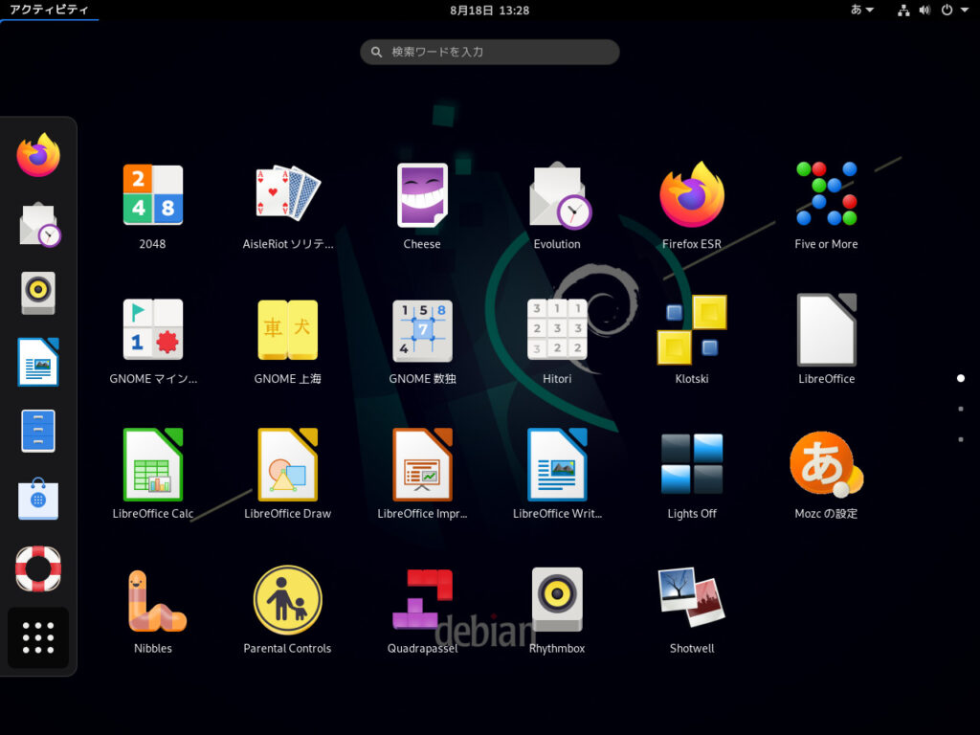Click the アクティビティ button in top bar
Image resolution: width=980 pixels, height=735 pixels.
(x=49, y=11)
